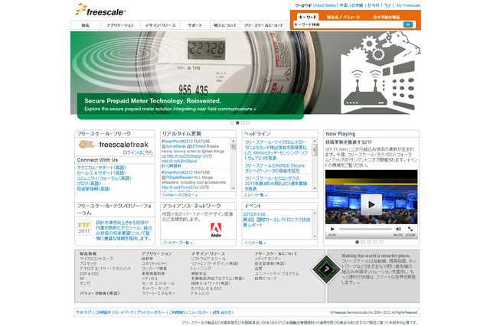Open the アプリケーション navigation menu
The image size is (490, 326).
120,25
